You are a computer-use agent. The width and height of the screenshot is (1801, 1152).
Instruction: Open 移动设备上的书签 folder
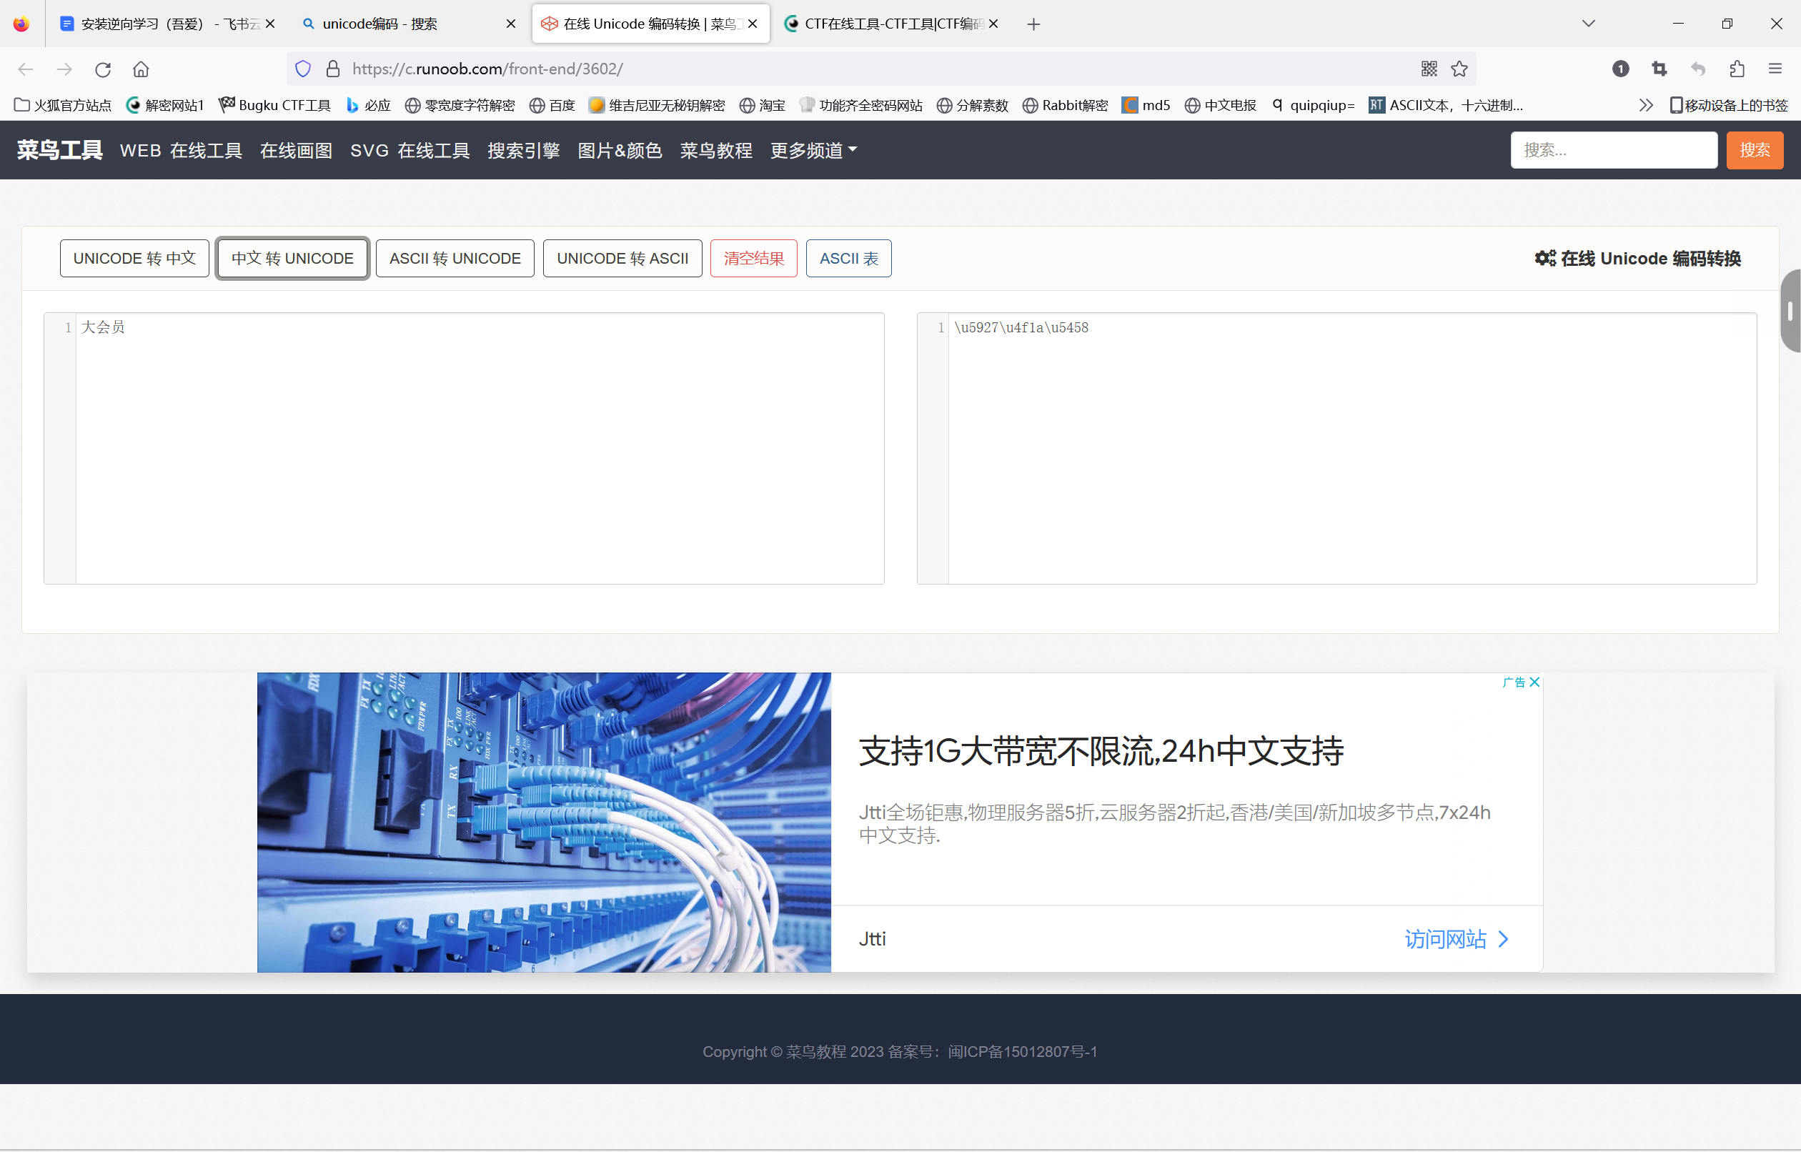coord(1728,106)
